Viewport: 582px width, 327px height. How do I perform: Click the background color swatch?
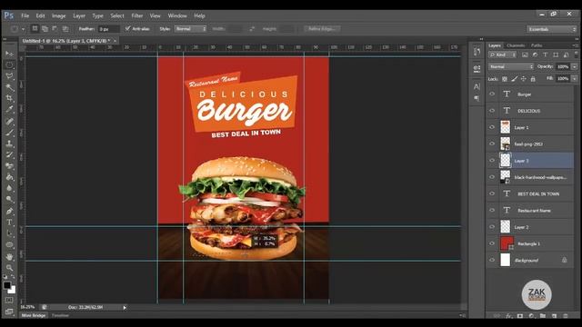point(13,291)
